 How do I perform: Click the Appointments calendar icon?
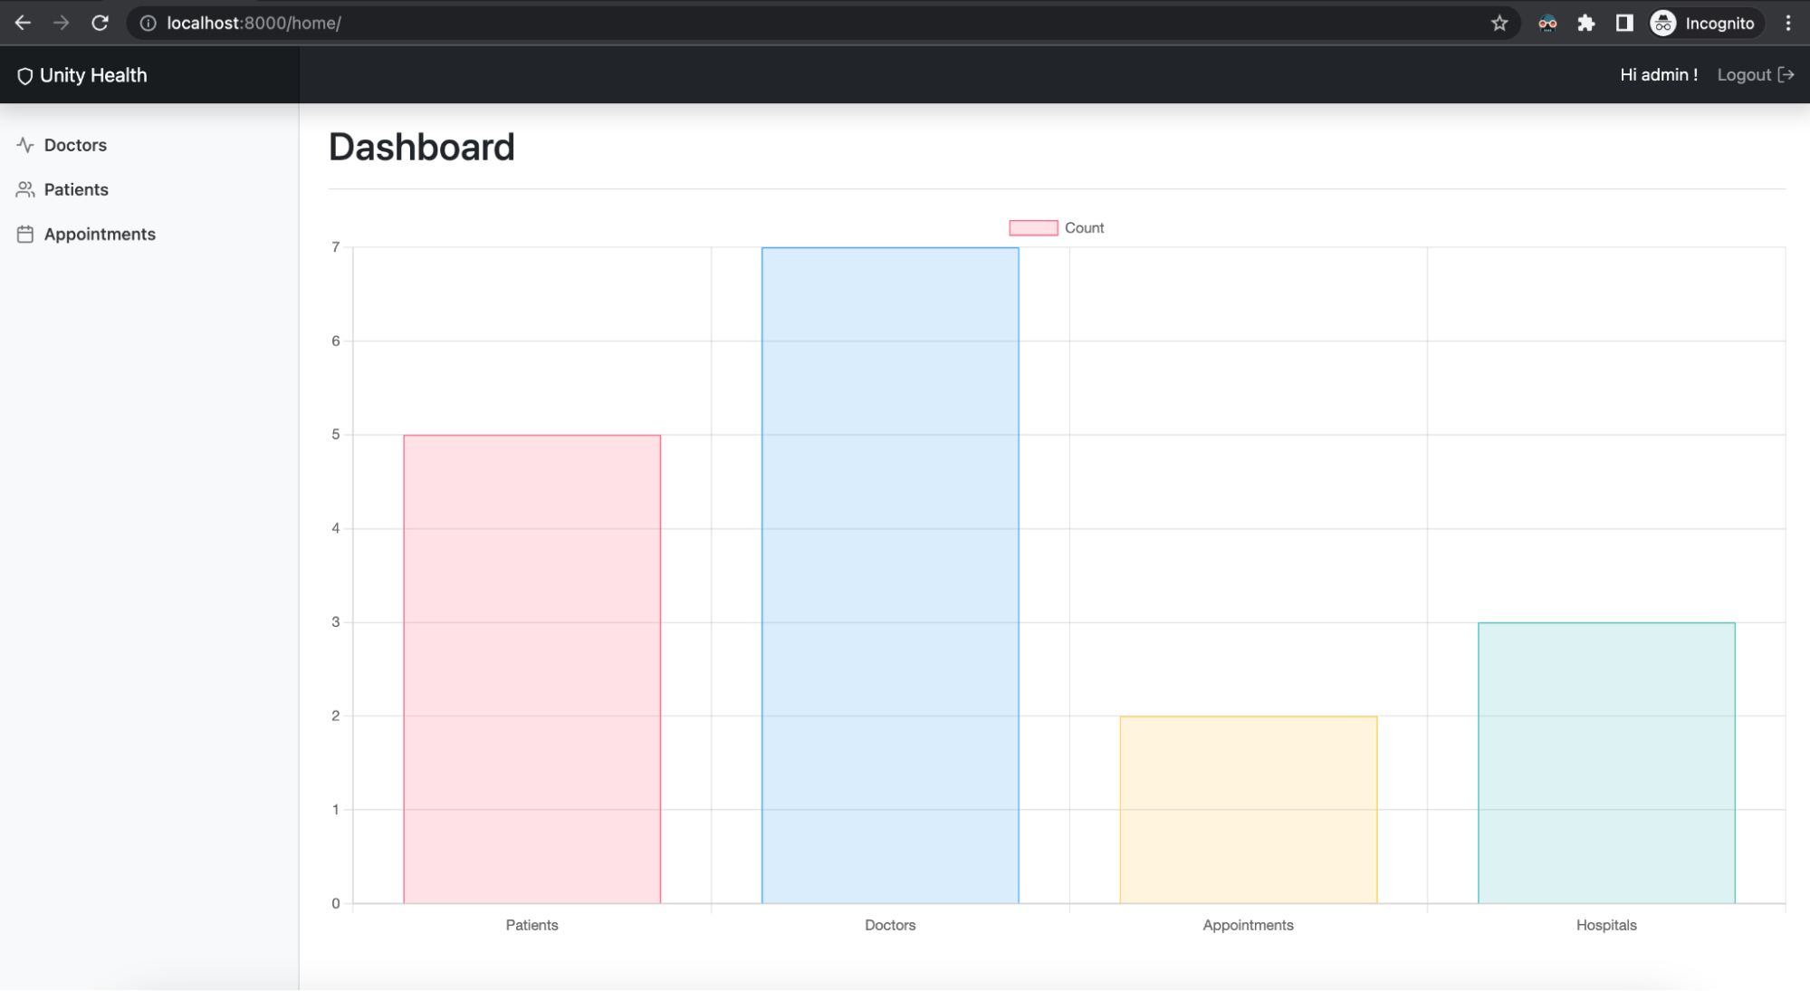pyautogui.click(x=25, y=235)
